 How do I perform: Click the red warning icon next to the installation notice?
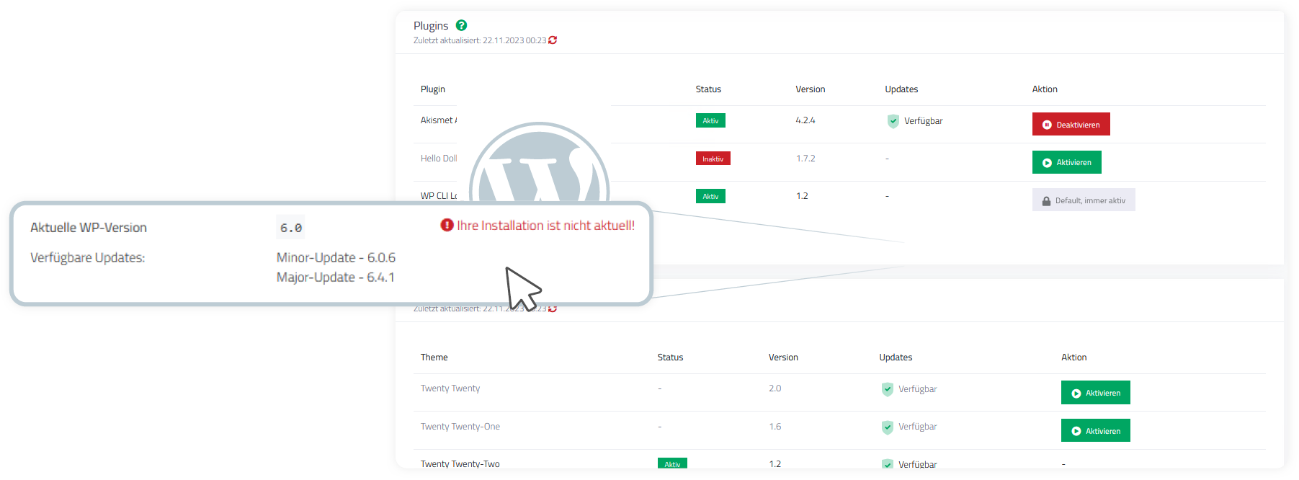[447, 225]
